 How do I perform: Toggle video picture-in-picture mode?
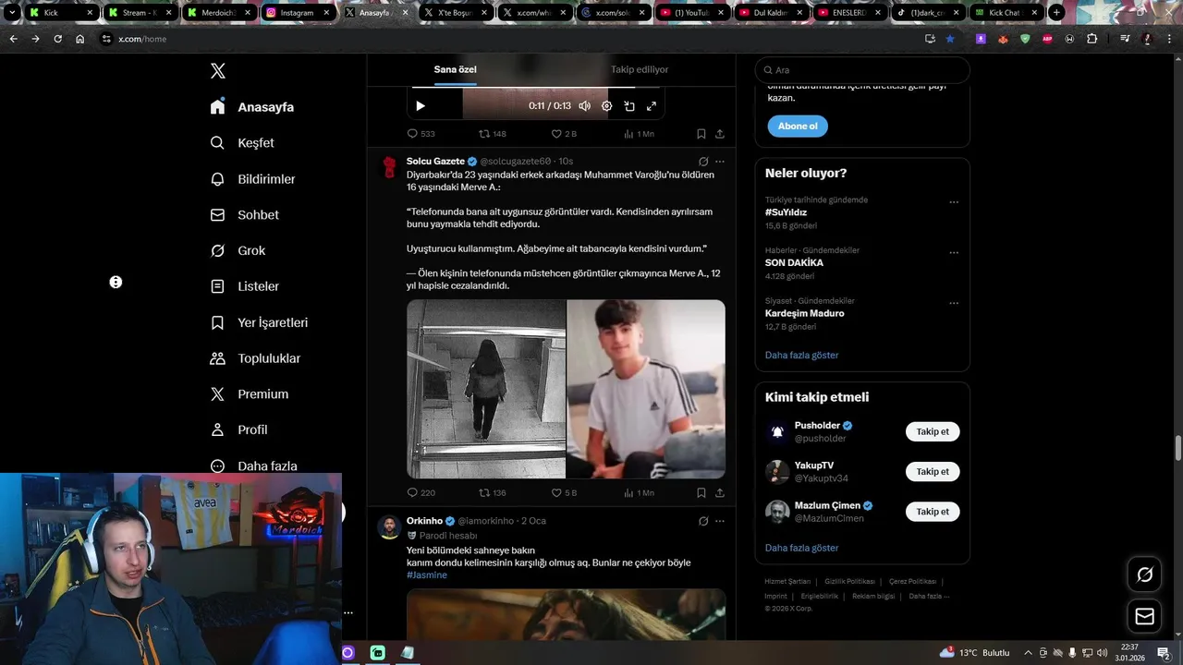pyautogui.click(x=629, y=106)
